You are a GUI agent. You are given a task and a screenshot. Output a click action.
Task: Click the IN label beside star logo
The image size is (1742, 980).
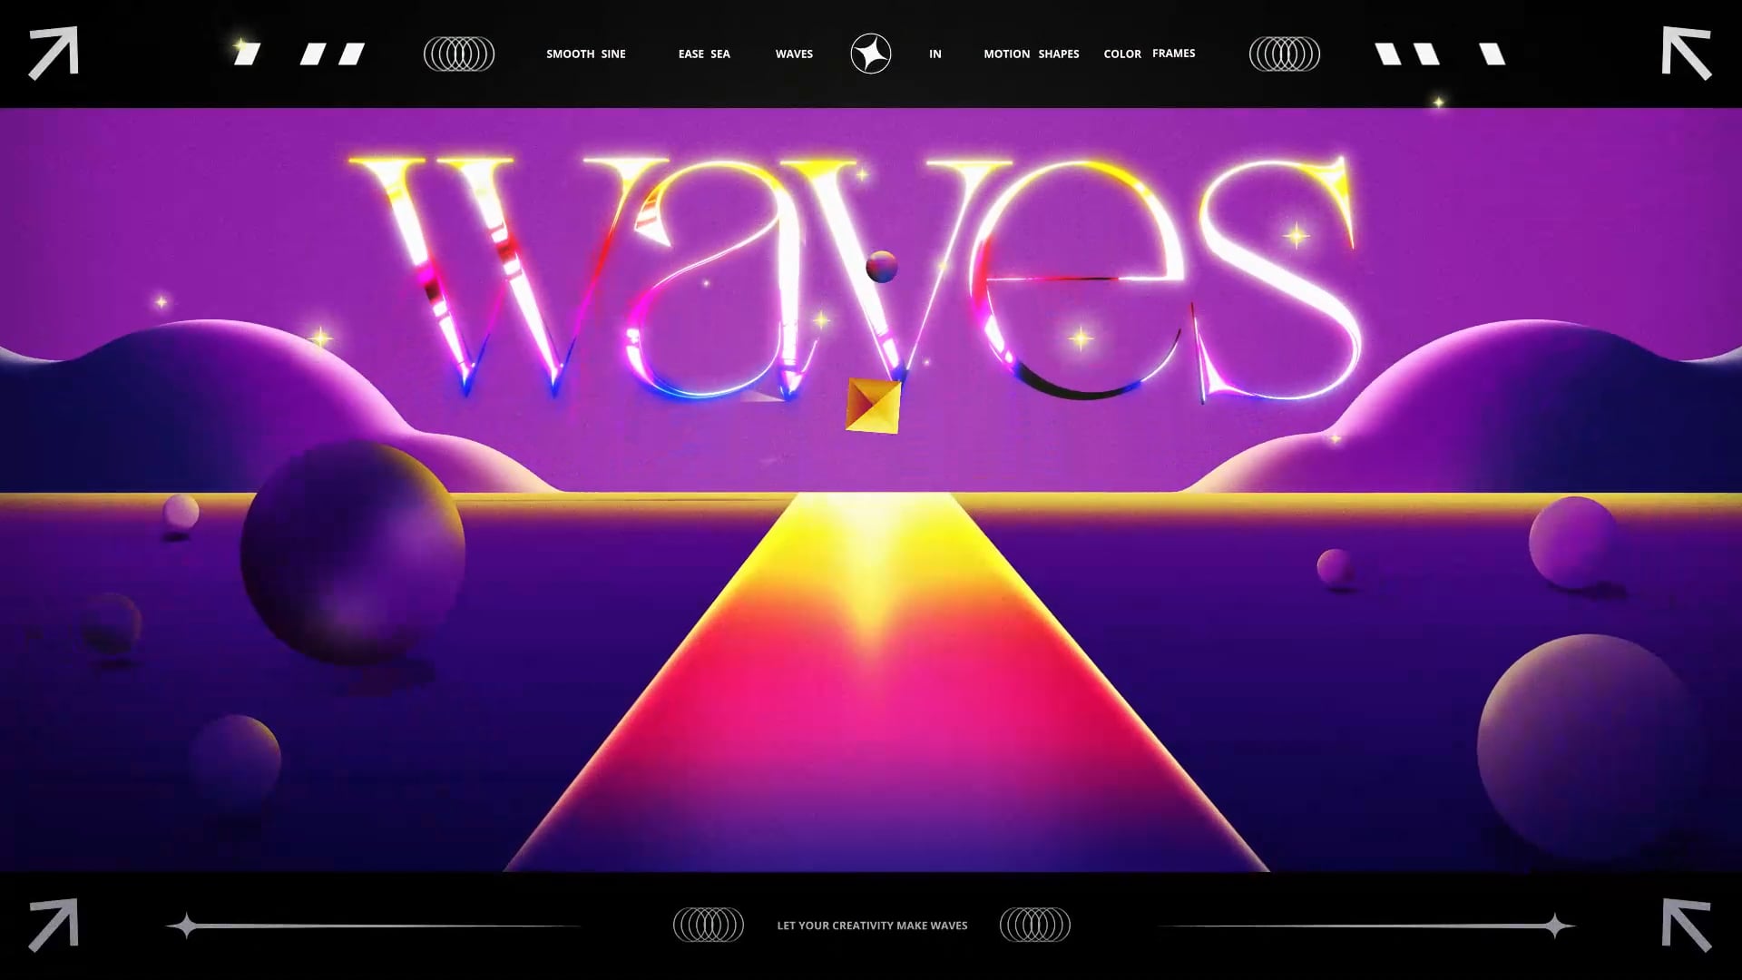935,54
